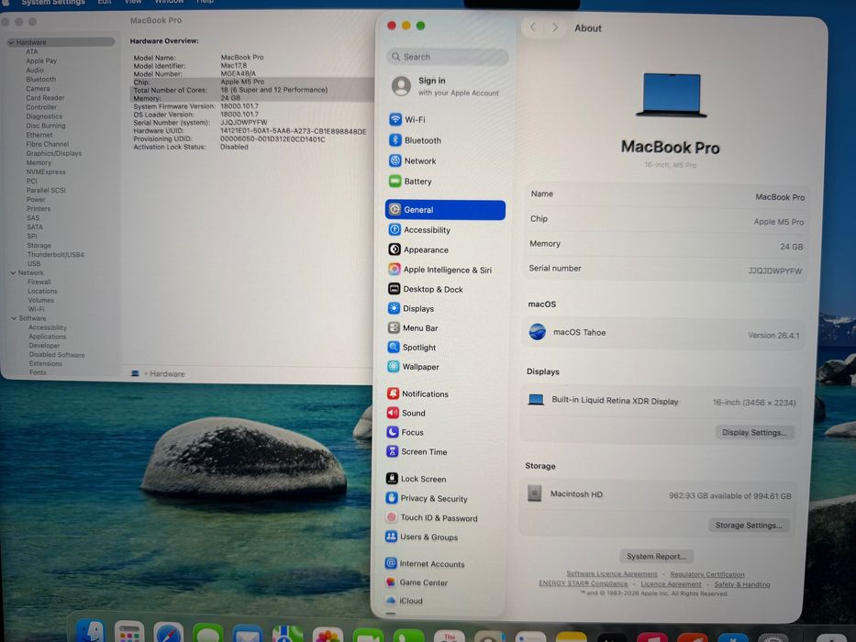Click the Search field in System Settings
856x642 pixels.
pyautogui.click(x=448, y=57)
